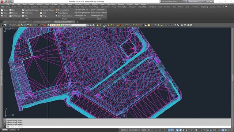Screen dimensions: 234x132
Task: Open the polar tracking angle dropdown
Action: point(162,130)
